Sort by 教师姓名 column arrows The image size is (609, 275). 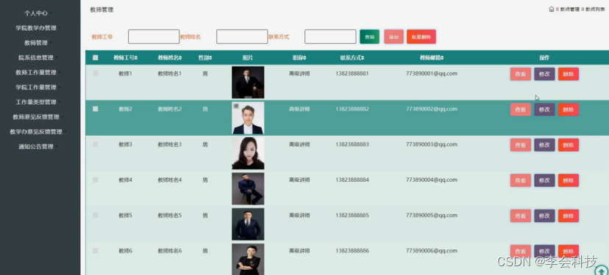(x=180, y=58)
